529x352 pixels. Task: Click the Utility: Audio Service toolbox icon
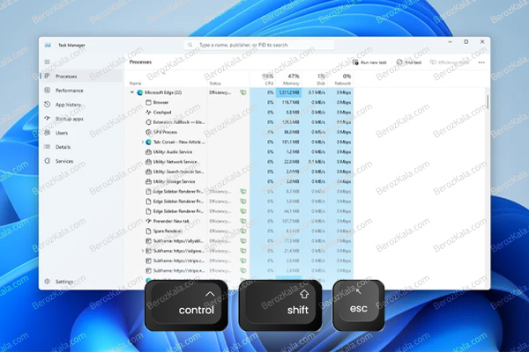[x=148, y=151]
